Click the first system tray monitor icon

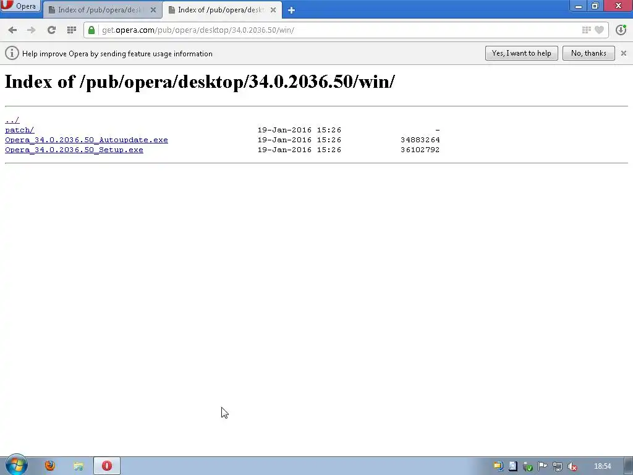click(x=498, y=466)
